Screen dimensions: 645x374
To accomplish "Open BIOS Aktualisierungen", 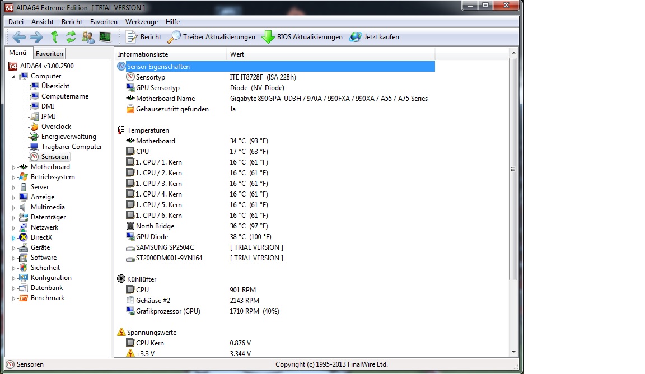I will point(302,37).
